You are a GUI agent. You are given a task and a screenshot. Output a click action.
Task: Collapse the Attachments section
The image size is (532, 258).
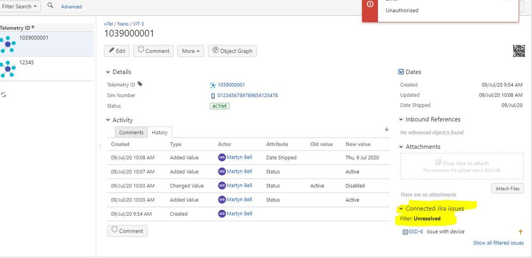402,147
